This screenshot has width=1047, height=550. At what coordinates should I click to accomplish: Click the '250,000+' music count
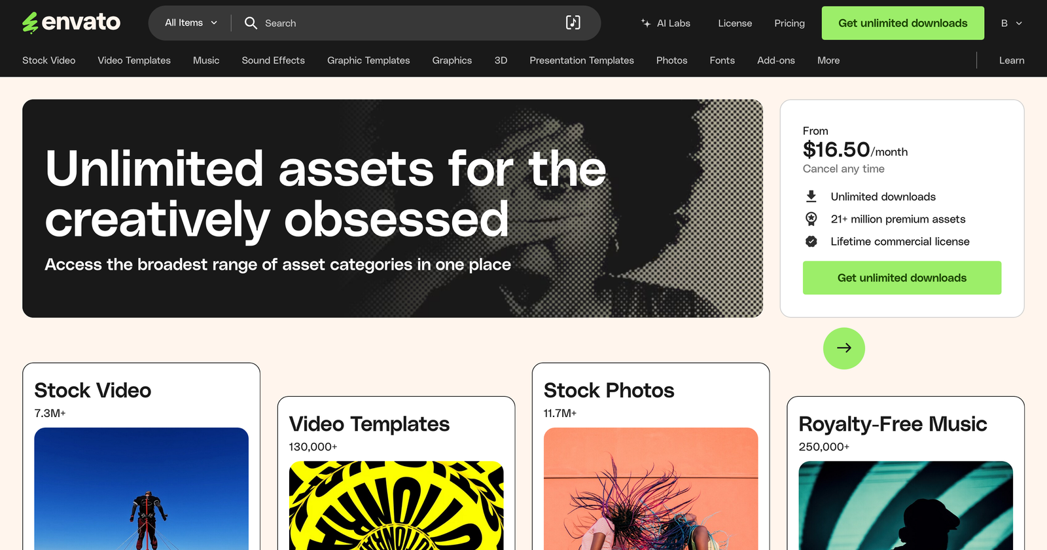(x=824, y=447)
